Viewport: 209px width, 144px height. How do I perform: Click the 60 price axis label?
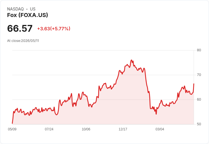click(x=199, y=99)
